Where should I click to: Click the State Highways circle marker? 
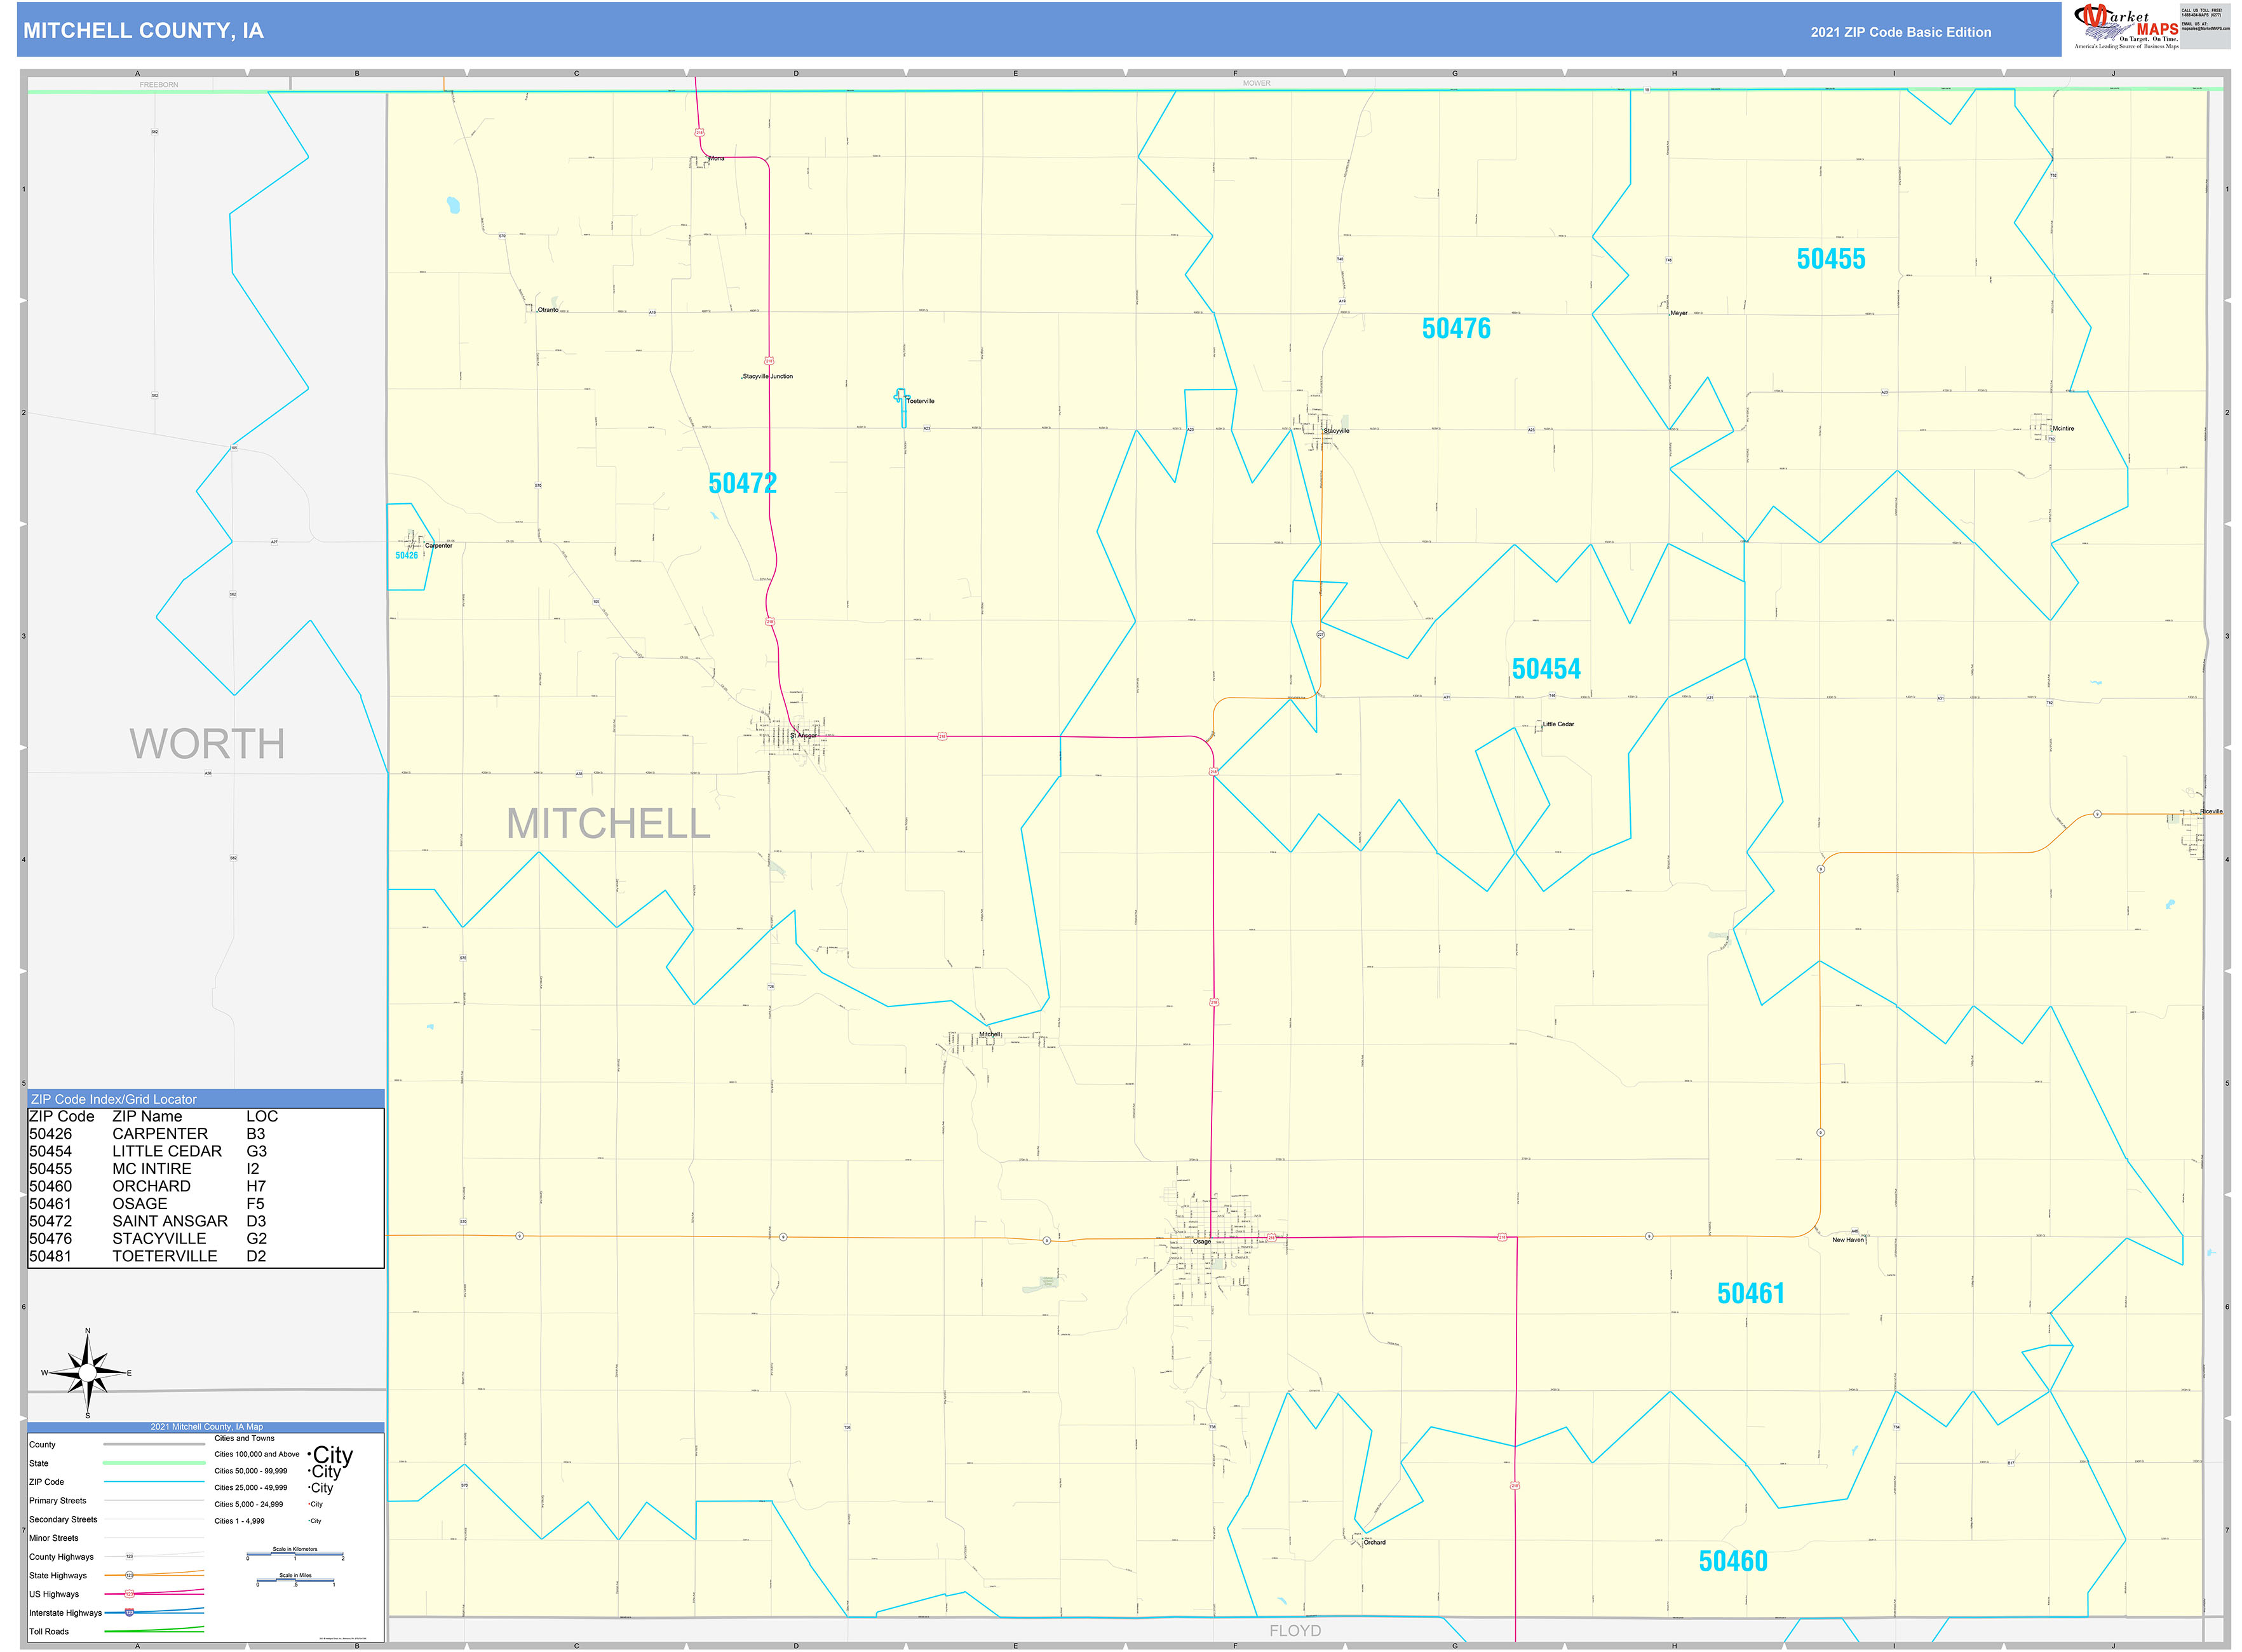[130, 1575]
